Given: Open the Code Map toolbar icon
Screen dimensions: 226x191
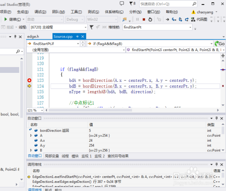Looking at the screenshot, I should coord(193,19).
